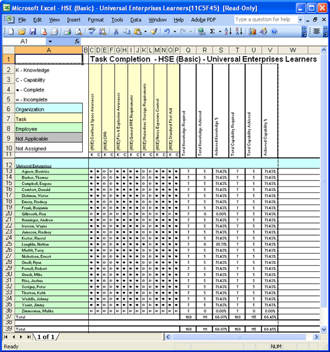Open the Insert menu
Screen dimensions: 330x352
tap(73, 20)
